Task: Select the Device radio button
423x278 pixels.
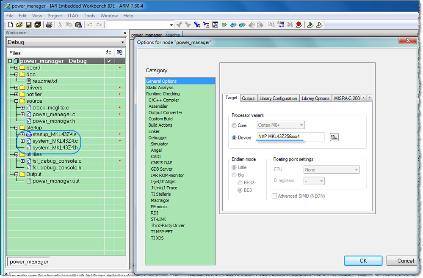Action: 234,137
